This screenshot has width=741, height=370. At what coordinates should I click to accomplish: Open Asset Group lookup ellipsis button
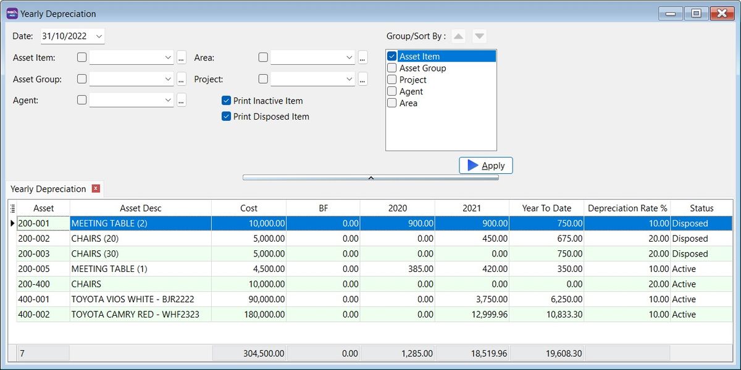point(181,80)
